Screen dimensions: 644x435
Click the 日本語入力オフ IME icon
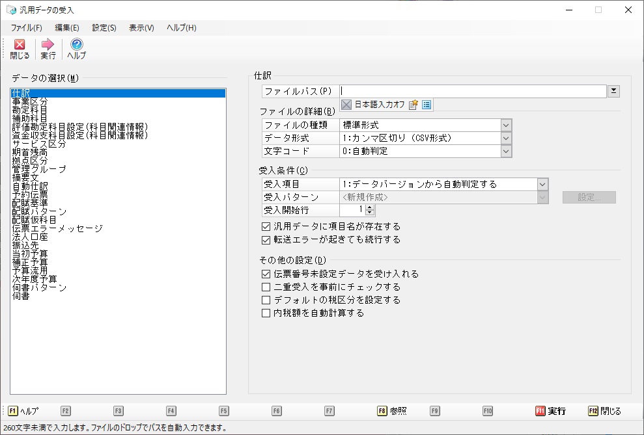(x=347, y=104)
